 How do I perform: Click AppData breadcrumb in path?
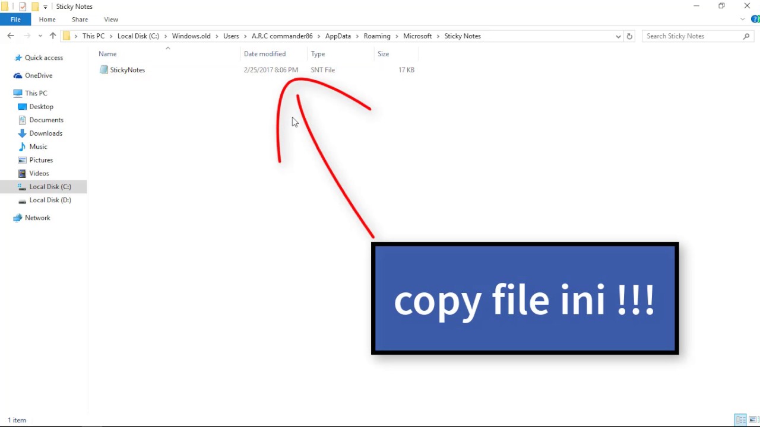pos(338,36)
